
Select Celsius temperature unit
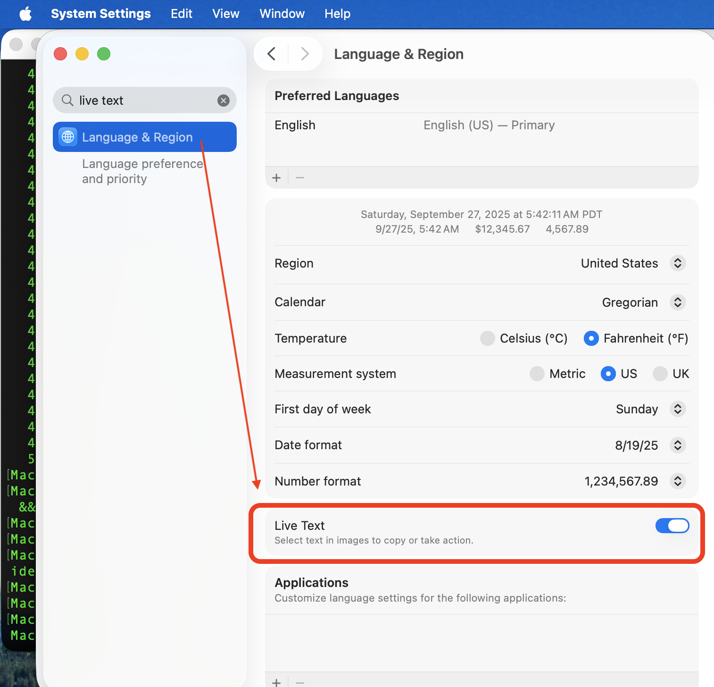click(x=488, y=338)
